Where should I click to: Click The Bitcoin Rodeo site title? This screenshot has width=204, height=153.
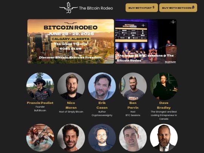[96, 8]
